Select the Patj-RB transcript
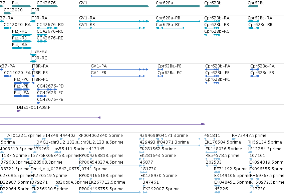This screenshot has width=284, height=194. point(22,41)
